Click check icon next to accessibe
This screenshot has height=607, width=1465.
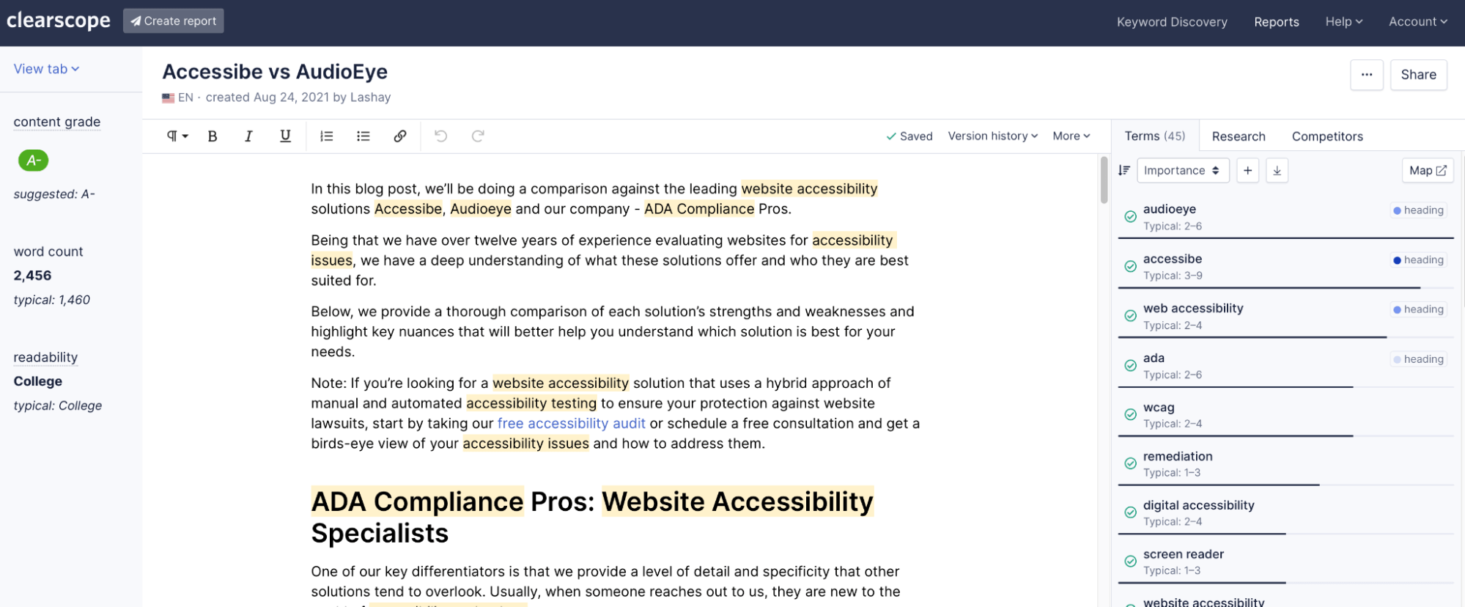pyautogui.click(x=1130, y=266)
